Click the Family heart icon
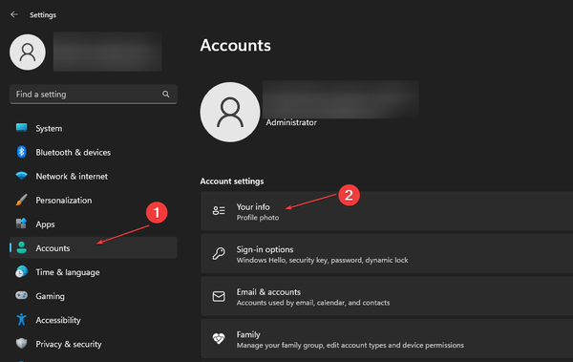The width and height of the screenshot is (573, 362). click(x=219, y=338)
